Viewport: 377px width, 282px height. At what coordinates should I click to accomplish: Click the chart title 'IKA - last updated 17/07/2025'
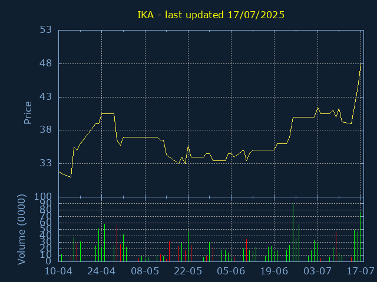211,15
